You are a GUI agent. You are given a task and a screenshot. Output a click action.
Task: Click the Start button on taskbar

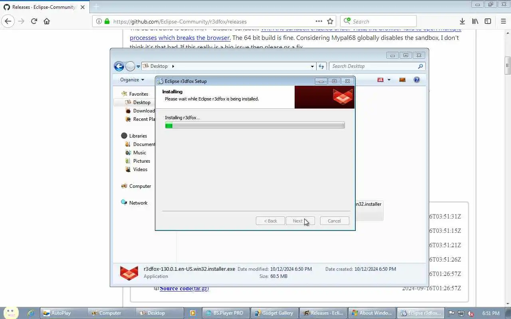(10, 313)
